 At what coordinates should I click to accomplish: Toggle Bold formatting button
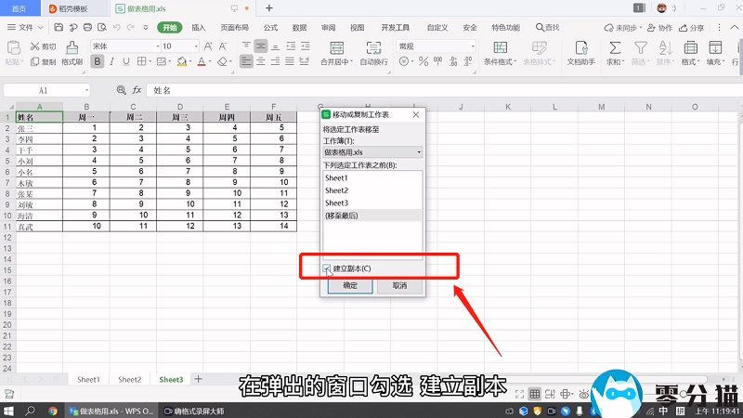98,62
